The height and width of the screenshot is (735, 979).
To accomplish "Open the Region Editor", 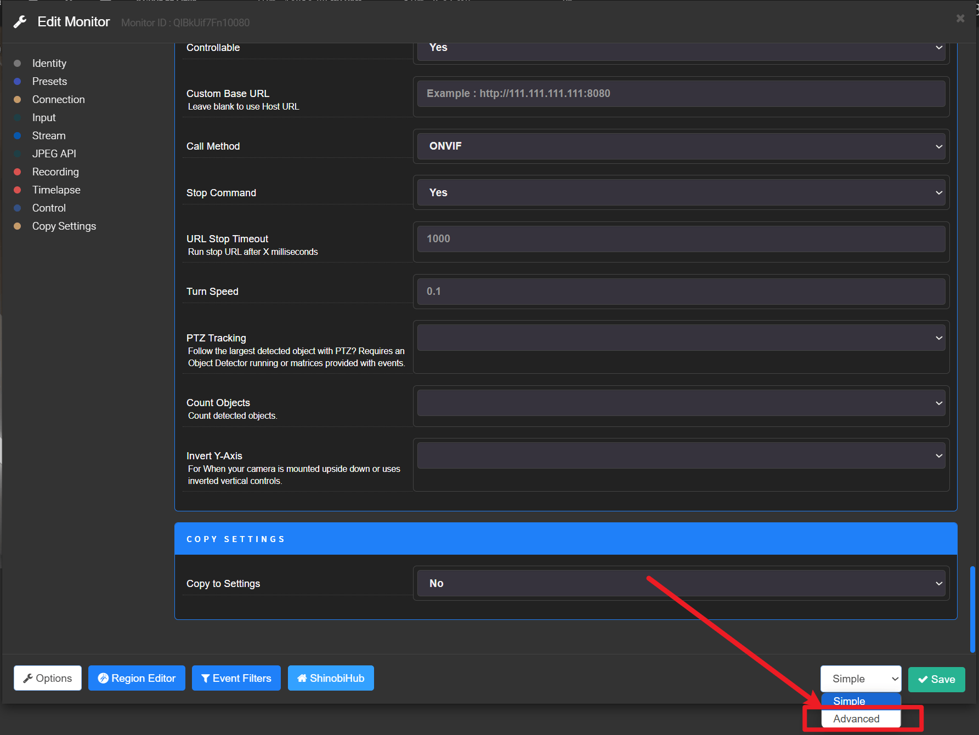I will [x=137, y=679].
